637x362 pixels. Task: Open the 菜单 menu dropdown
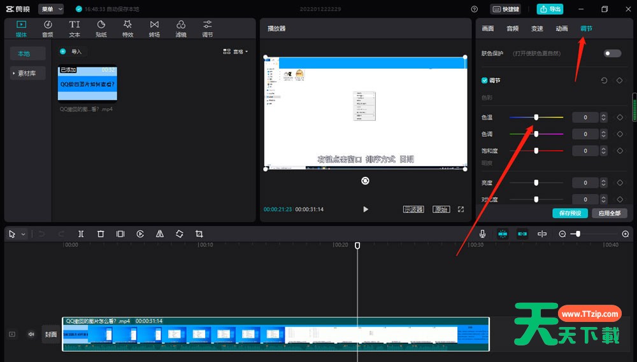point(51,10)
